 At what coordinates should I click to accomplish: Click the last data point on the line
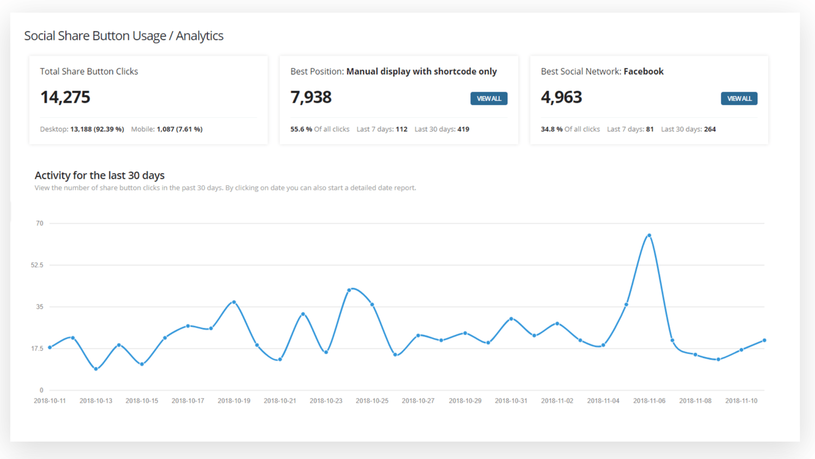[764, 340]
